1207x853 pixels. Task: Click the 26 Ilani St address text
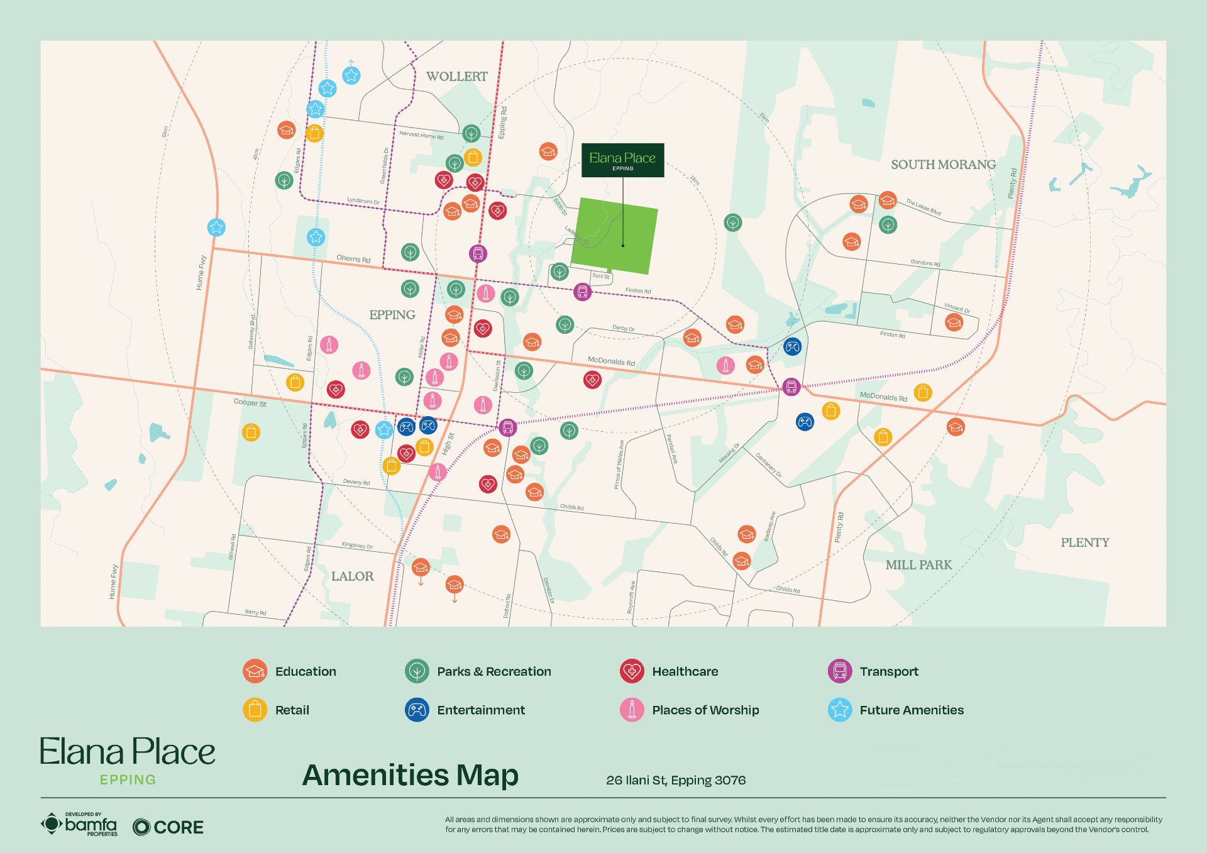coord(676,780)
